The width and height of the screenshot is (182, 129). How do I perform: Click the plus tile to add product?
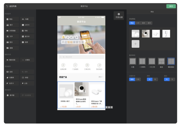[x=135, y=44]
